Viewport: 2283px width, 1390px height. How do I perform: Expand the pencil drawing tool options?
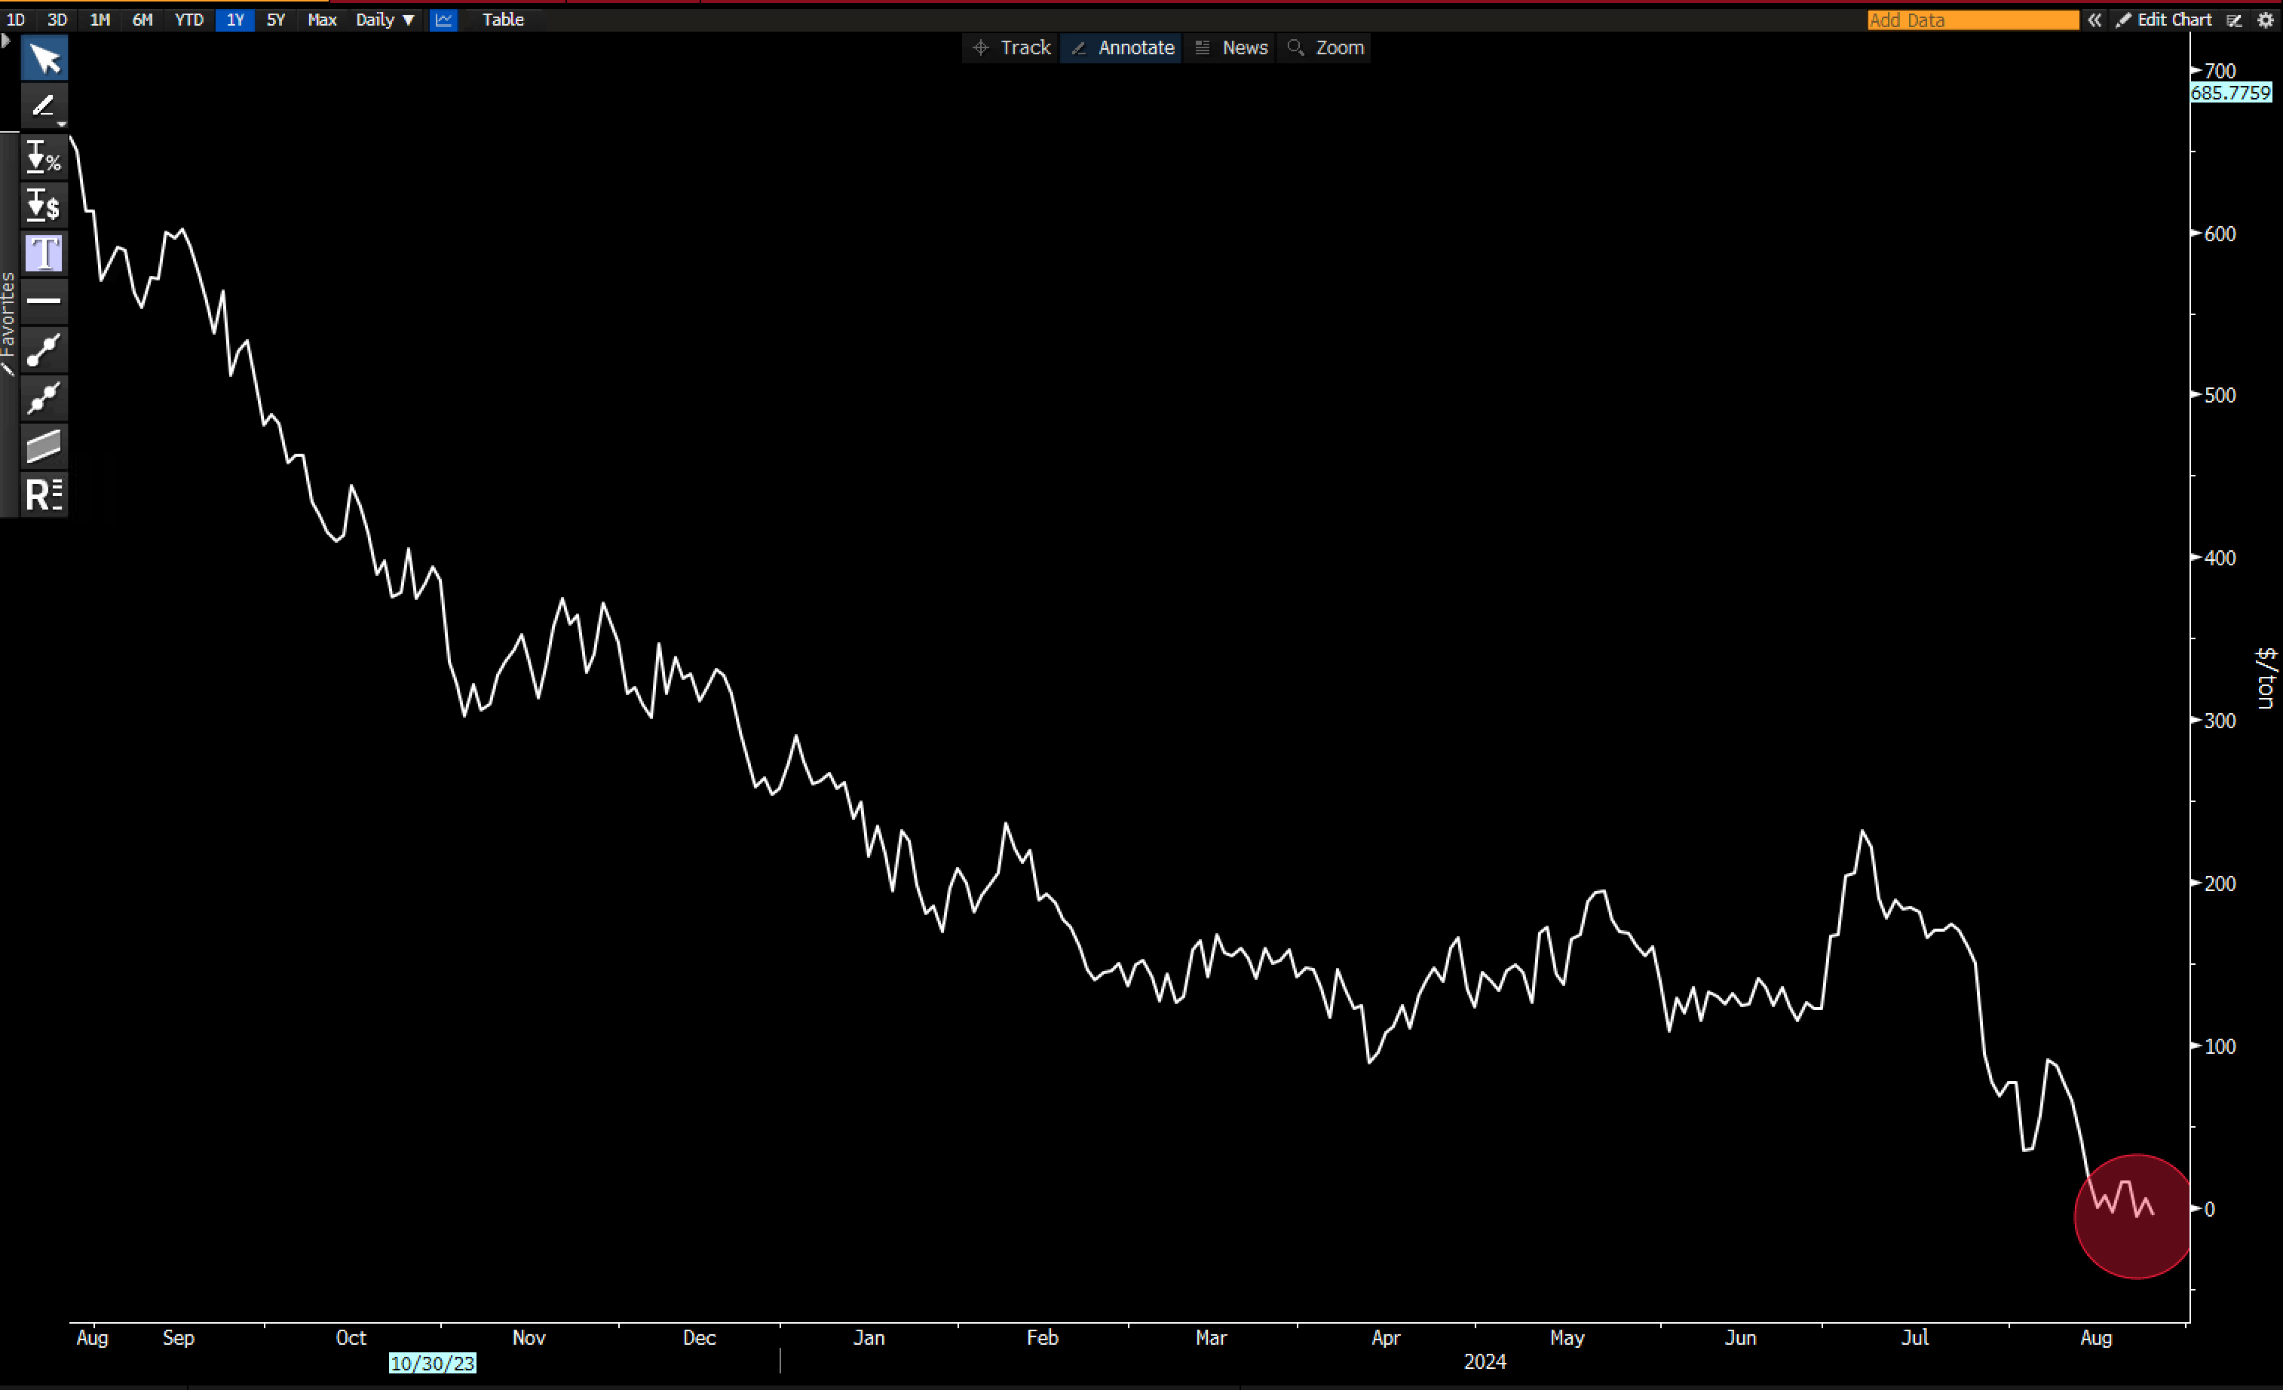point(61,123)
